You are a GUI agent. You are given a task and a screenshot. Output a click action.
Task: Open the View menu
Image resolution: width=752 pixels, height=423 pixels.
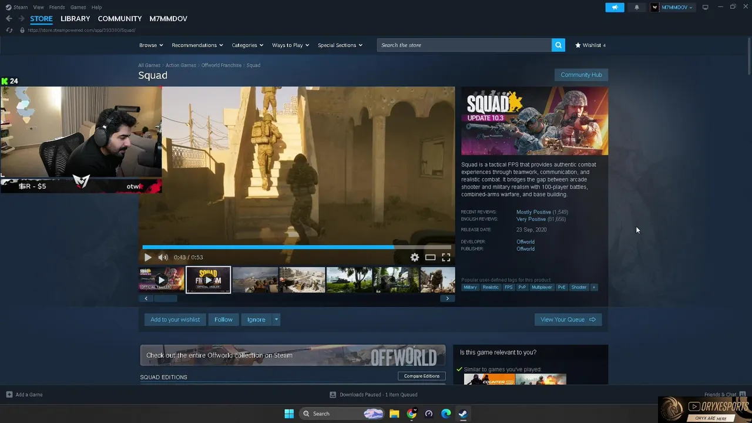(x=38, y=7)
